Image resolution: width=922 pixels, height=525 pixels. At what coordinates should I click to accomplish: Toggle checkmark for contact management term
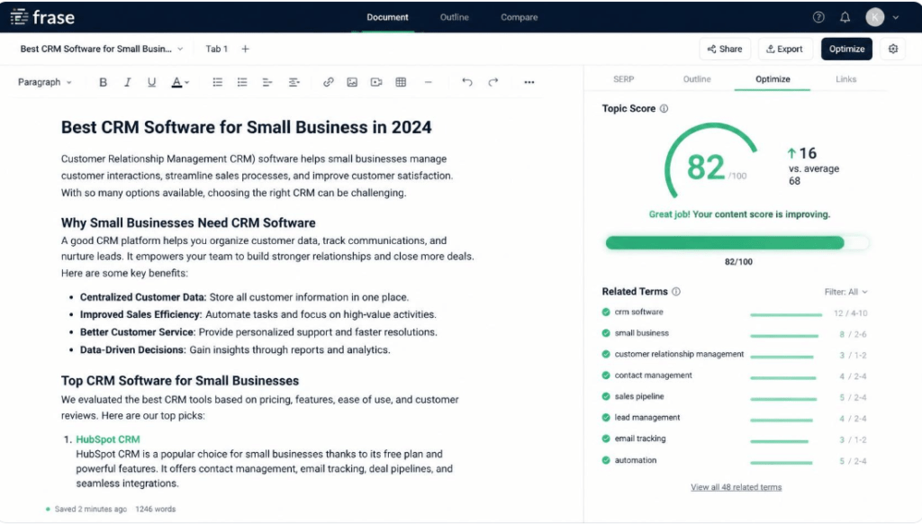click(606, 376)
